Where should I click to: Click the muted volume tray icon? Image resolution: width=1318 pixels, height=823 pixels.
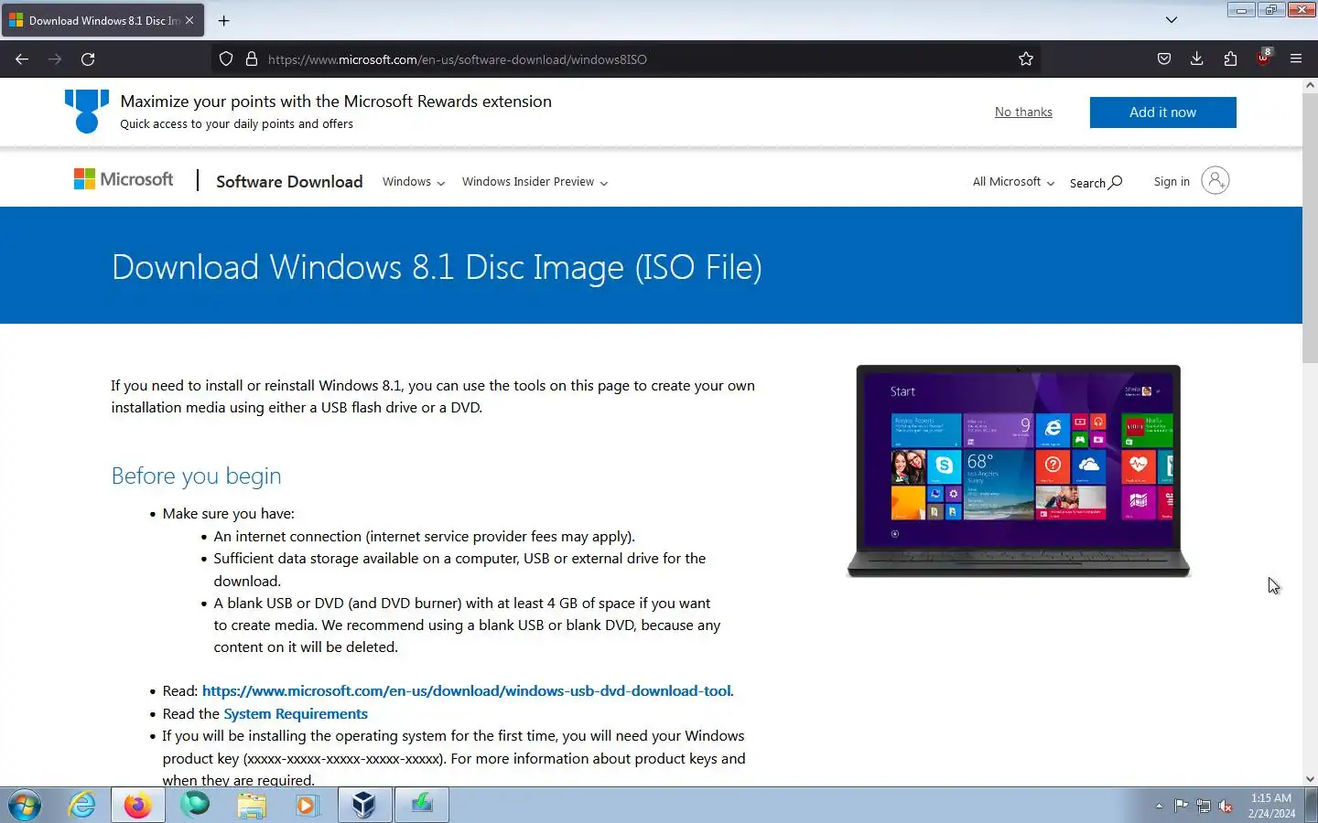pos(1226,807)
